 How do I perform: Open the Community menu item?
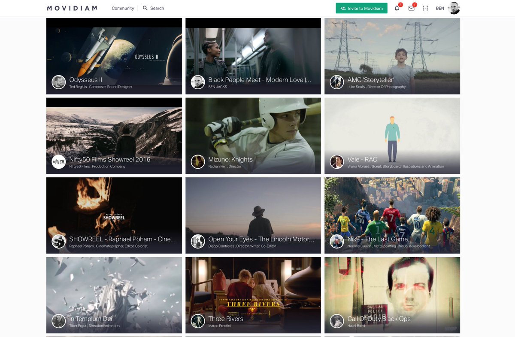pyautogui.click(x=123, y=8)
